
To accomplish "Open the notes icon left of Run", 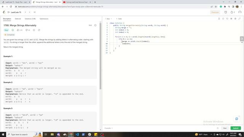I will [218, 128].
